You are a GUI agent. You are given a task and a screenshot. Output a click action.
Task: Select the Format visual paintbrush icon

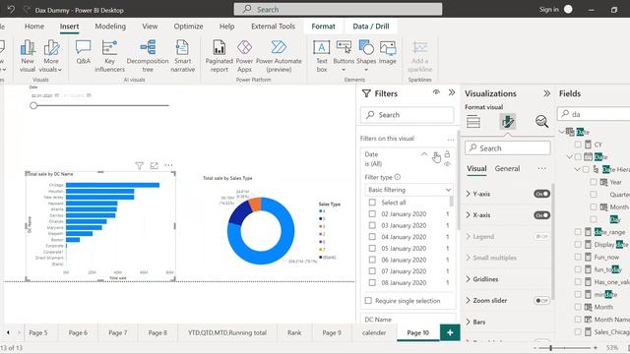tap(508, 121)
